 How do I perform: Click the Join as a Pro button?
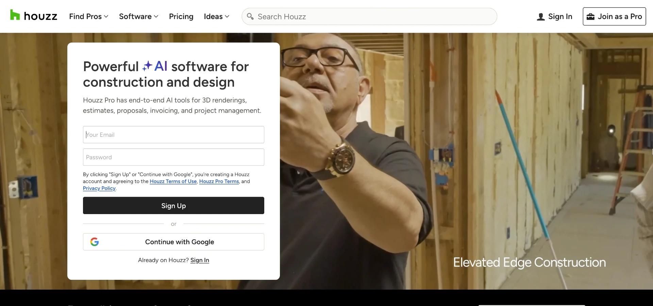point(614,16)
